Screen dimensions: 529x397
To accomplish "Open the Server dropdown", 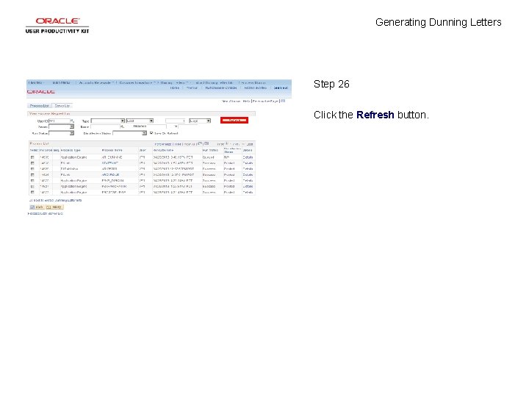I will tap(61, 127).
